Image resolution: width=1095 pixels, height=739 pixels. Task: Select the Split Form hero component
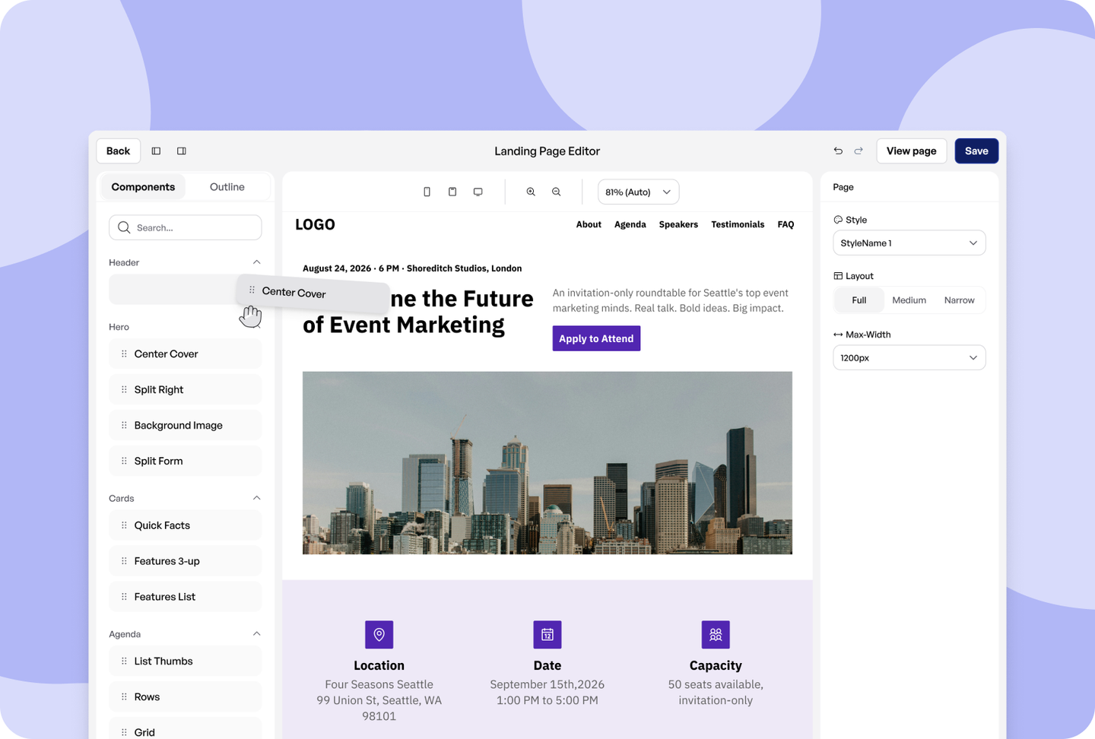[186, 461]
